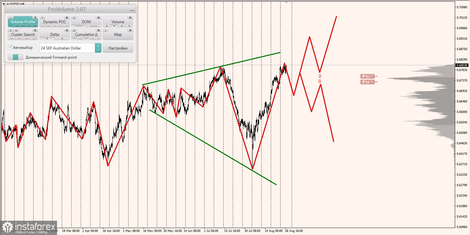The width and height of the screenshot is (470, 235).
Task: Click the F hotkey tag on Map
Action: point(106,30)
